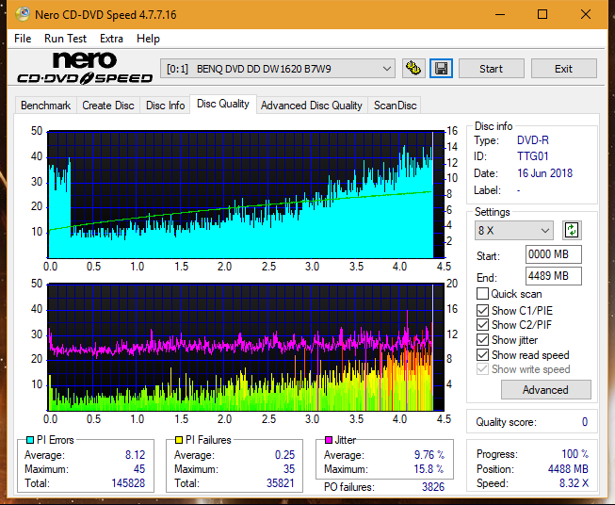
Task: Open the Advanced settings button
Action: [x=545, y=390]
